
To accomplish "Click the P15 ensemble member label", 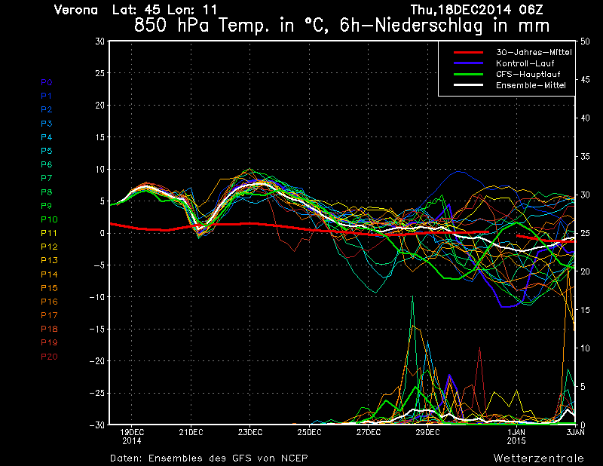I will tap(49, 288).
